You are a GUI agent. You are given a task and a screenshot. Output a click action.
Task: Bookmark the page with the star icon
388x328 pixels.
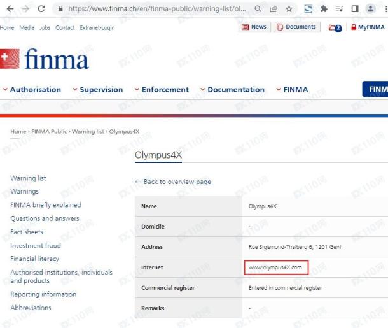(289, 9)
